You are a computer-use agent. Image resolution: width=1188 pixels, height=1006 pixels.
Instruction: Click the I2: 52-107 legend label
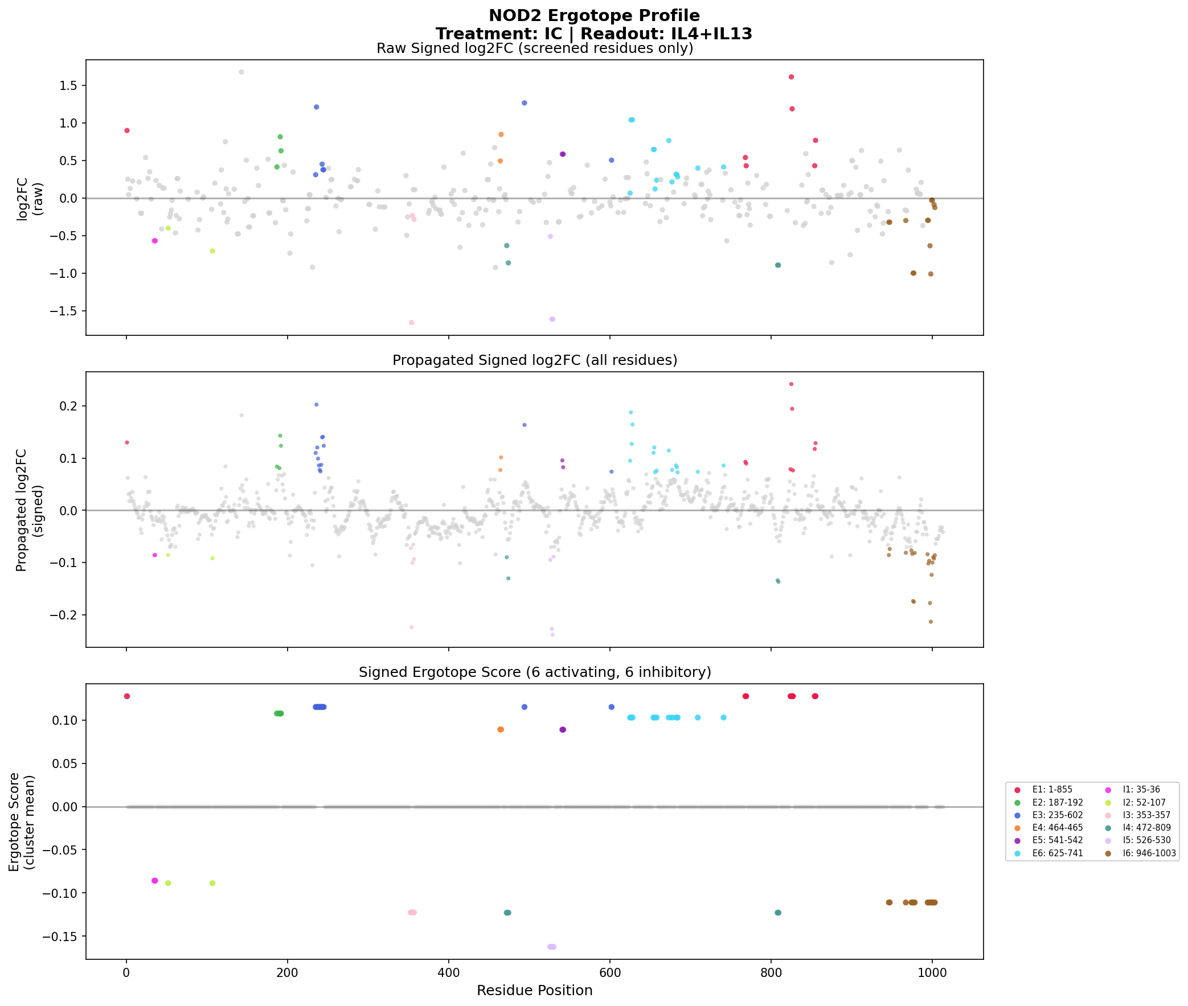(x=1144, y=802)
